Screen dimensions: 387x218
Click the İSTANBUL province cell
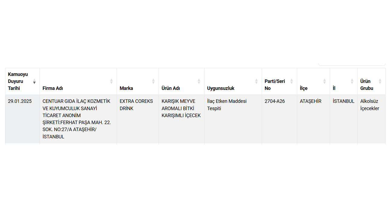(343, 101)
